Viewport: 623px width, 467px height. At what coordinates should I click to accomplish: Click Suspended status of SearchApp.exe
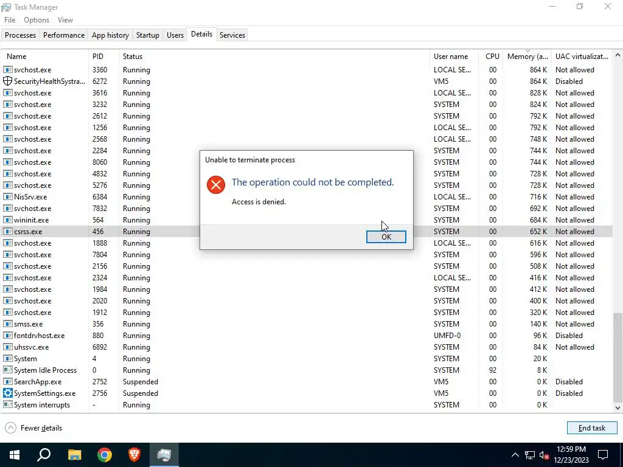[141, 381]
